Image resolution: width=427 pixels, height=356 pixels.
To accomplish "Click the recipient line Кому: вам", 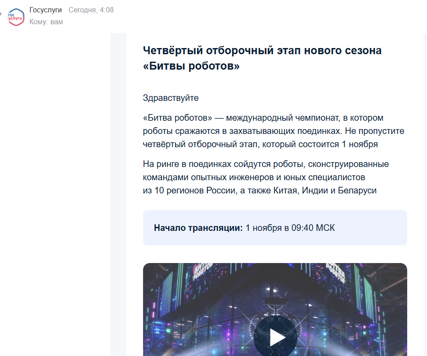I will click(x=46, y=22).
